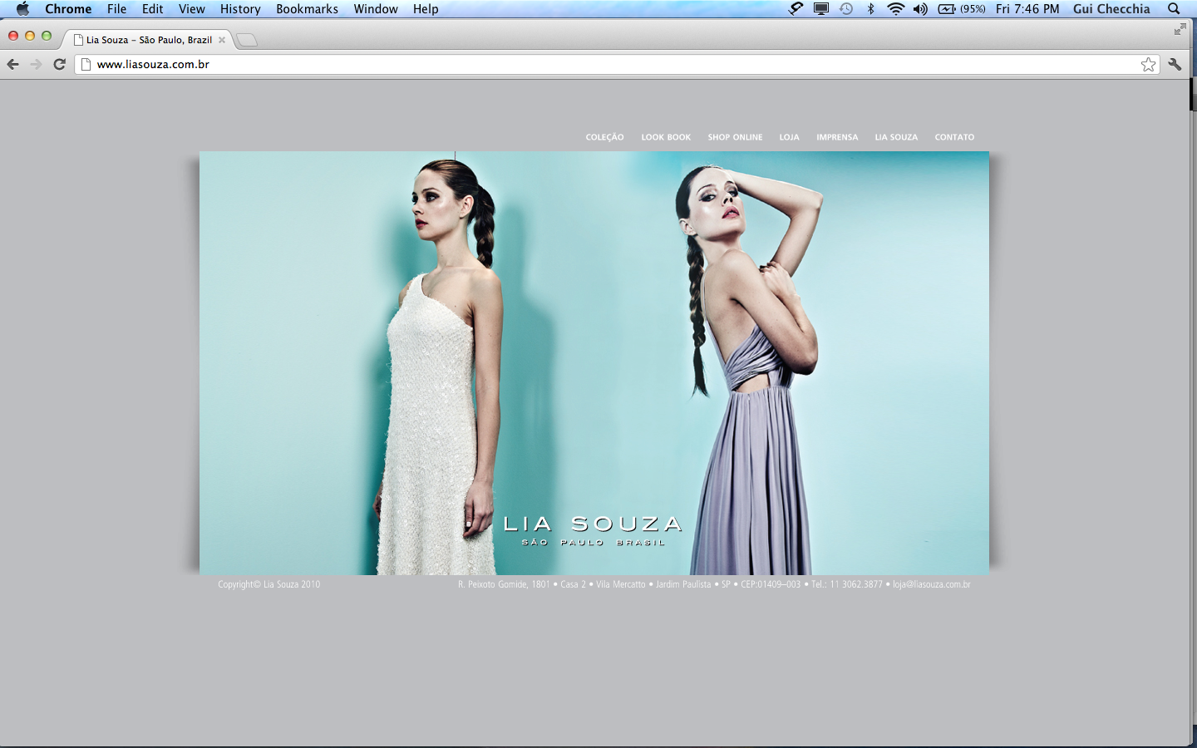Image resolution: width=1197 pixels, height=748 pixels.
Task: Open the CONTATO navigation link
Action: click(x=954, y=137)
